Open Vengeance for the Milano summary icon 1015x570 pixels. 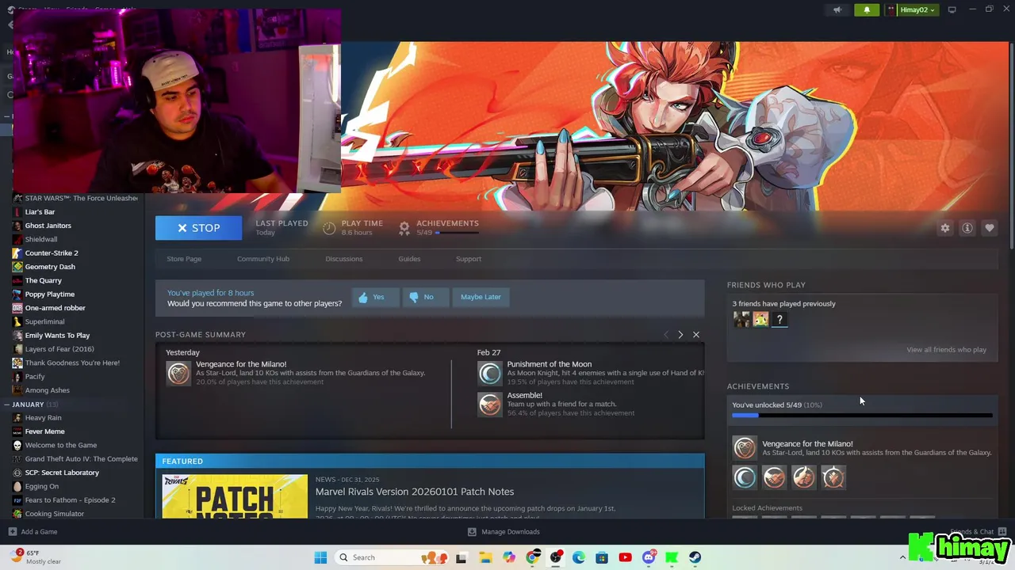click(x=178, y=374)
